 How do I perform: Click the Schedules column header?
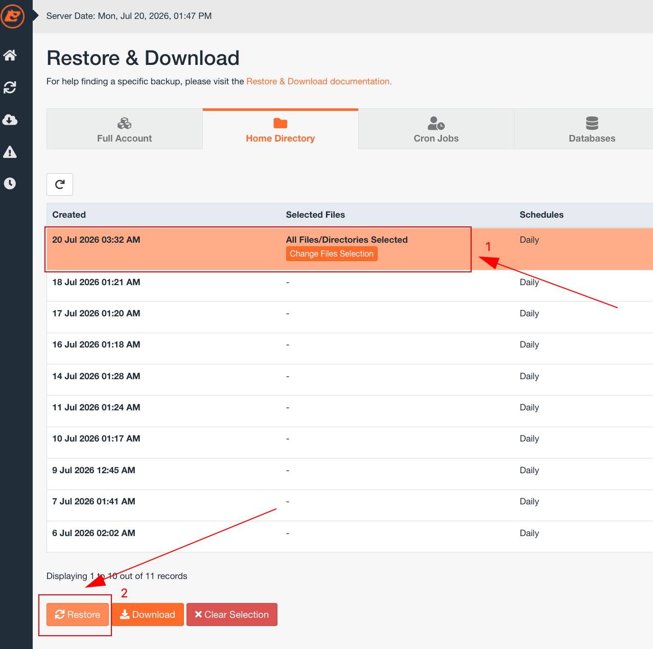tap(542, 215)
